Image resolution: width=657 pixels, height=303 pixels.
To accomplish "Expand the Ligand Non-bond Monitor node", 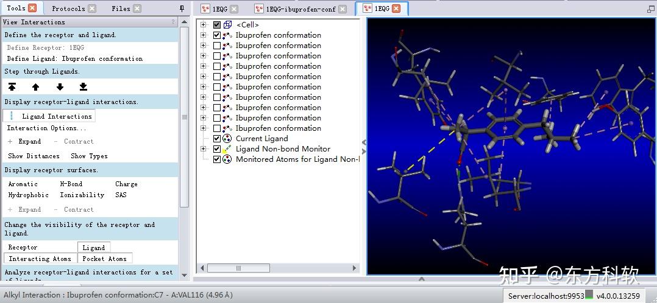I will click(203, 149).
